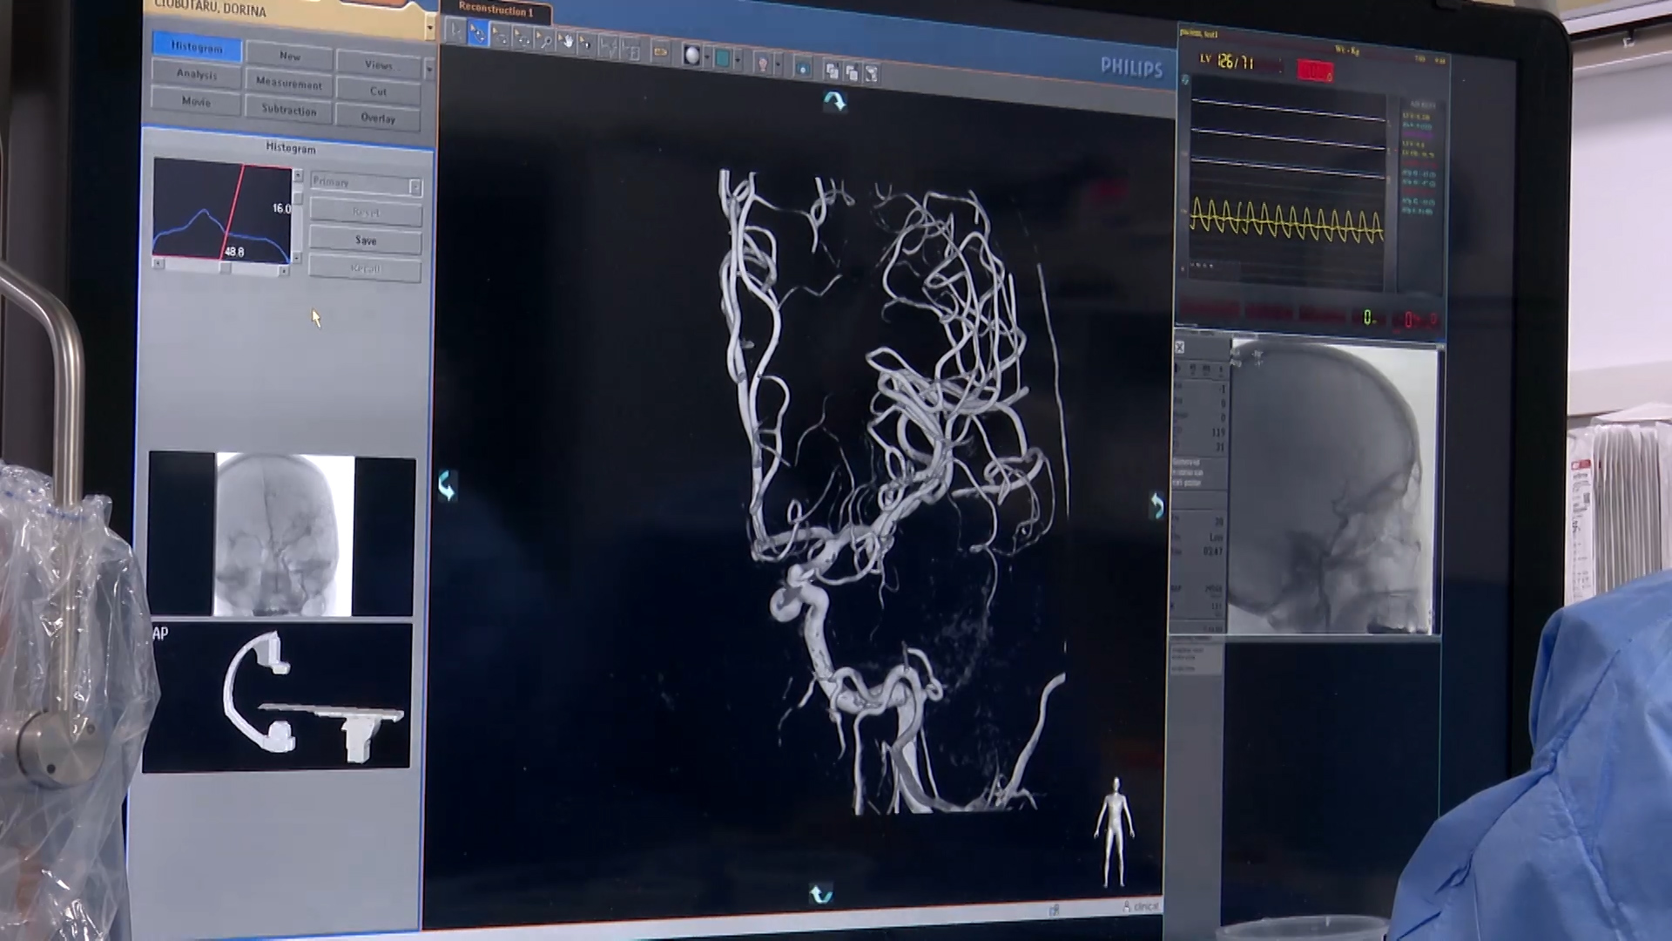Viewport: 1672px width, 941px height.
Task: Select the pan hand tool in toolbar
Action: click(566, 40)
